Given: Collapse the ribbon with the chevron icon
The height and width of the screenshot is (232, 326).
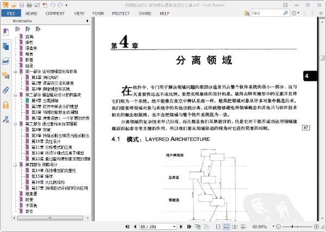Looking at the screenshot, I should pyautogui.click(x=321, y=13).
